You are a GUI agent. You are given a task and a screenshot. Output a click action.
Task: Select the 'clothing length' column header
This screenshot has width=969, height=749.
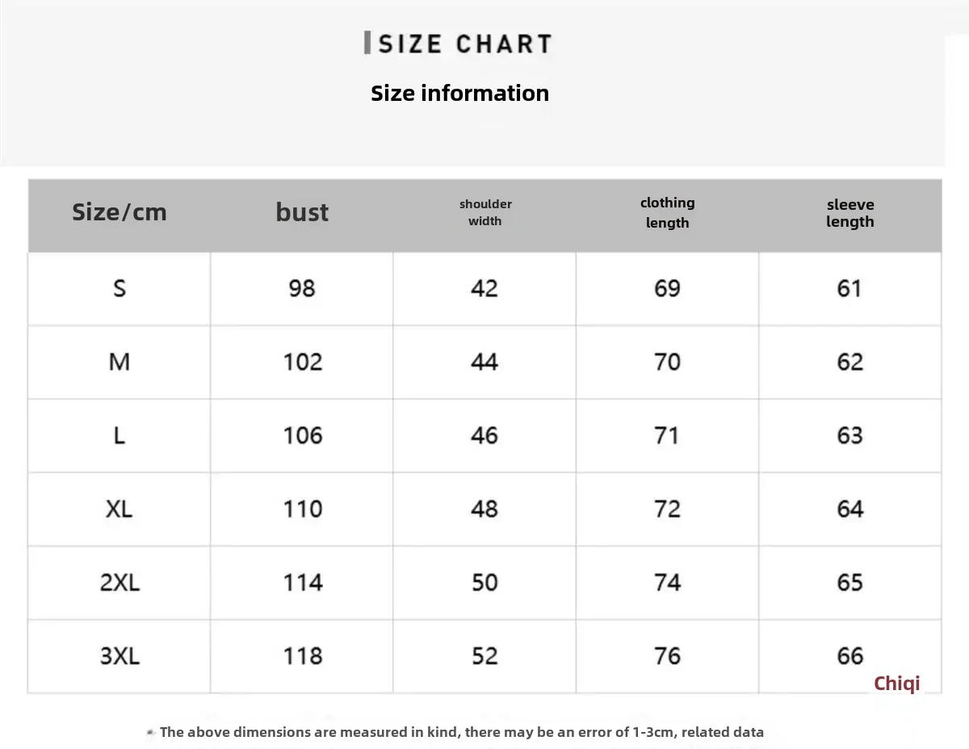668,212
